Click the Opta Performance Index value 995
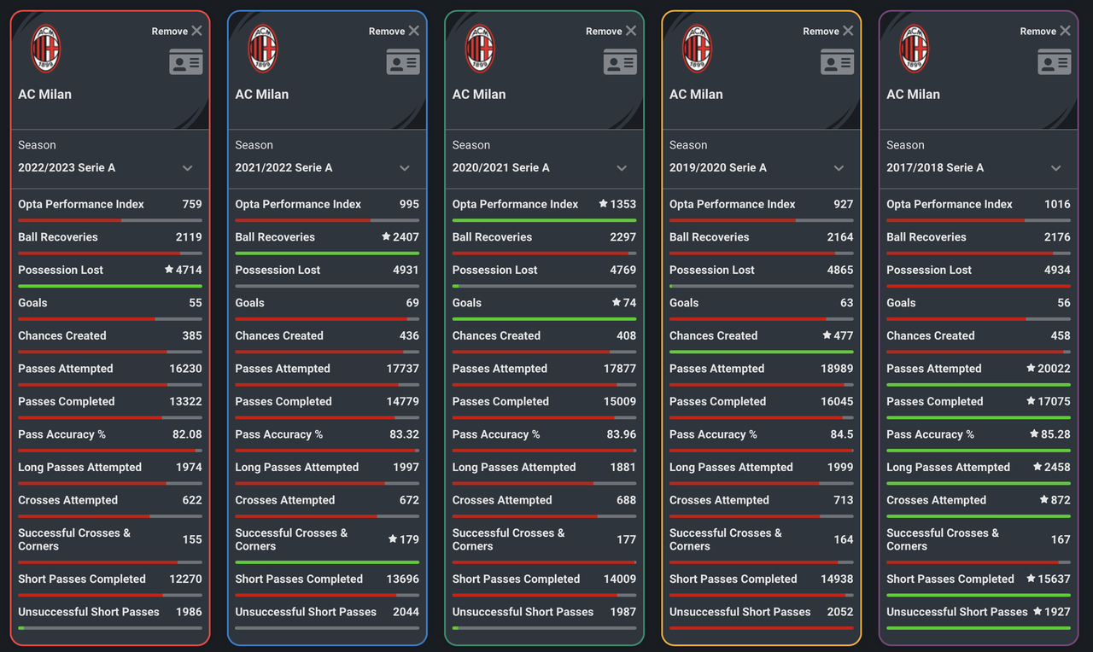The image size is (1093, 652). coord(409,204)
